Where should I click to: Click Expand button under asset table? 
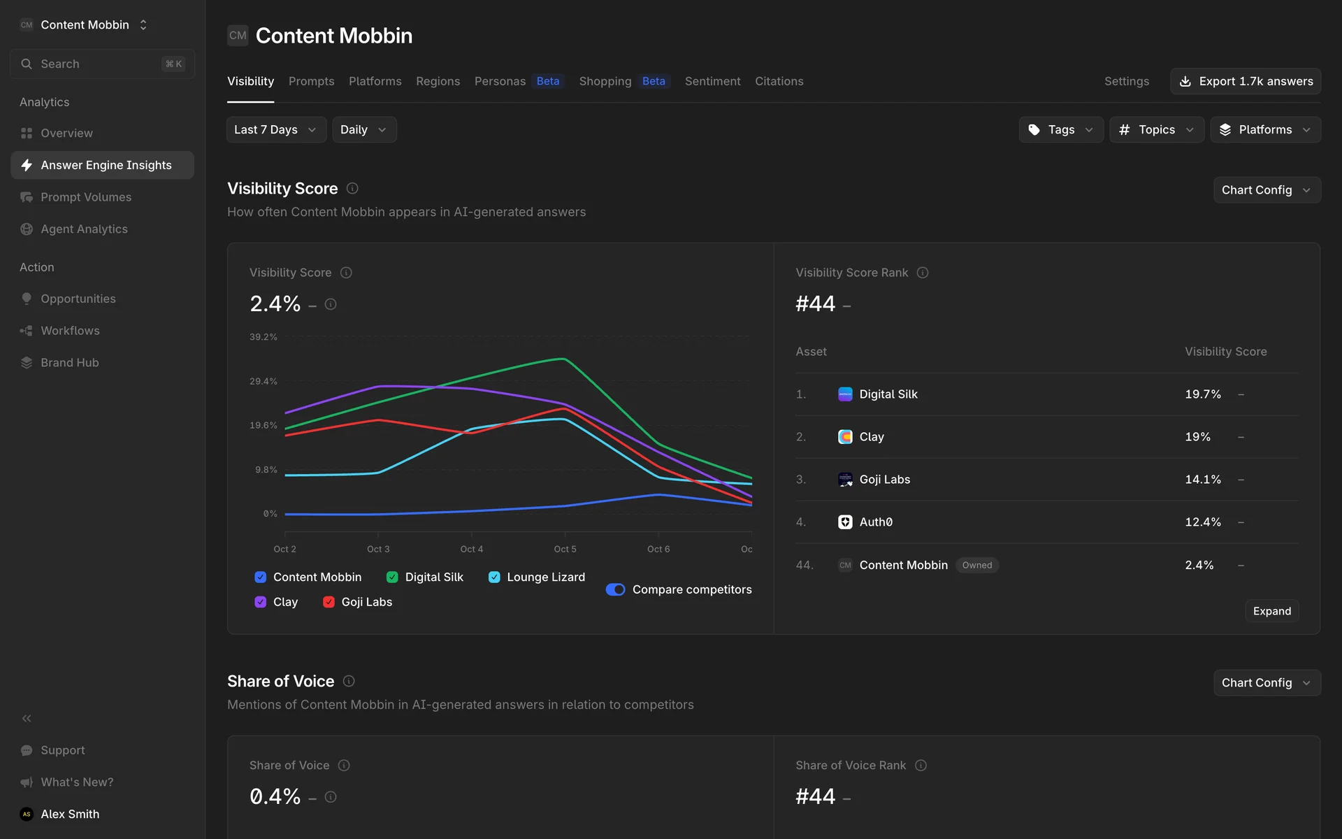click(1271, 611)
